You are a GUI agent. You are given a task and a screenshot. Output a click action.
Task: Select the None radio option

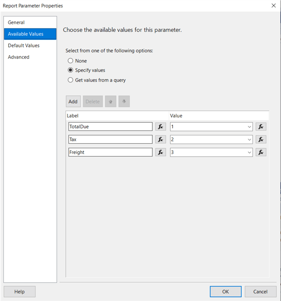[70, 61]
